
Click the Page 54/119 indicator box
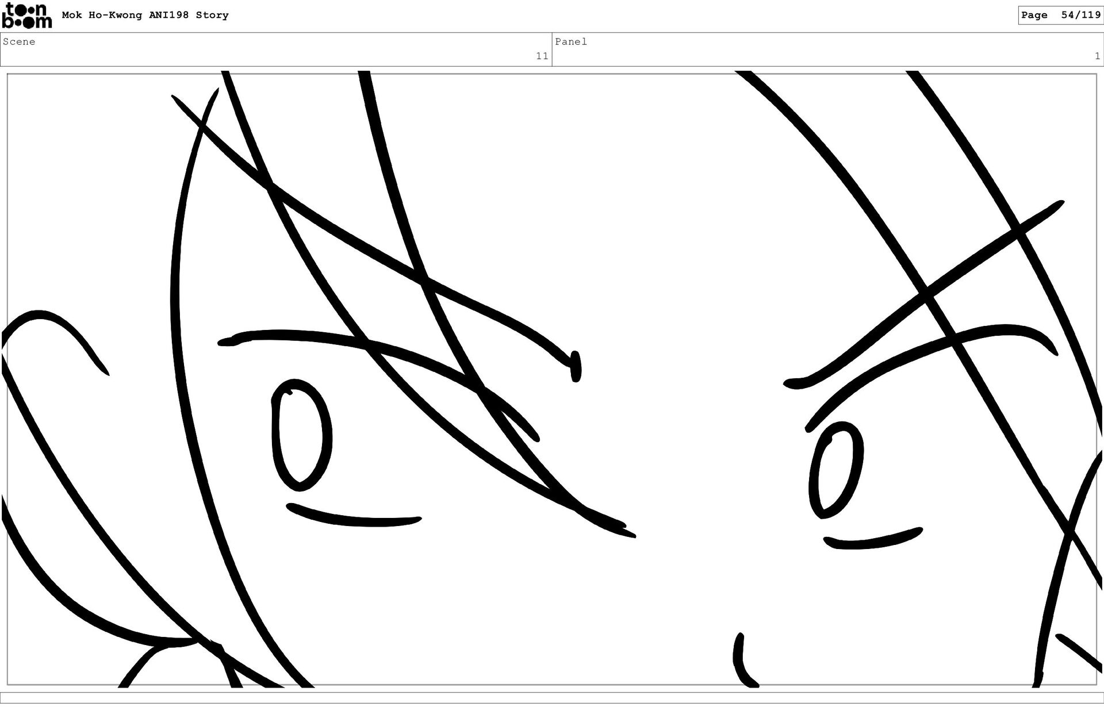(1060, 16)
